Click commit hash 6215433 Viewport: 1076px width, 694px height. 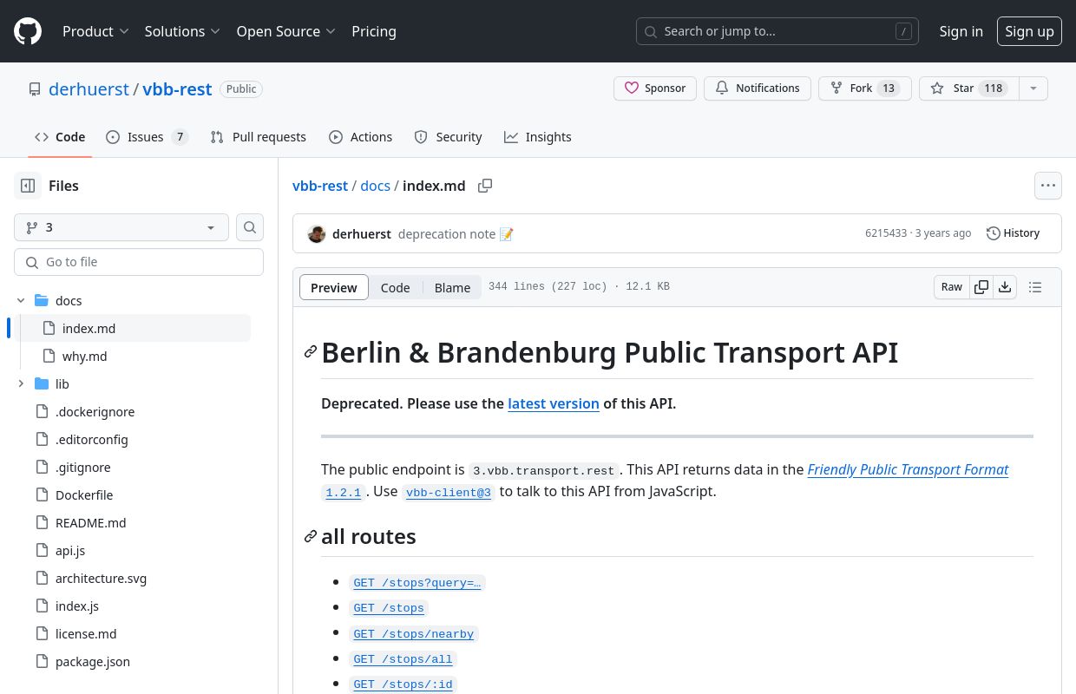[x=886, y=233]
